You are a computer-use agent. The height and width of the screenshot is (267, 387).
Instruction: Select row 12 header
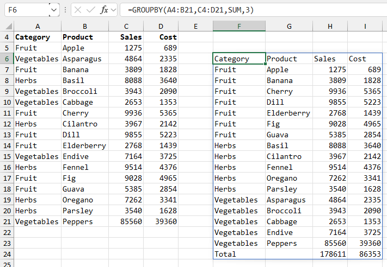click(x=7, y=124)
